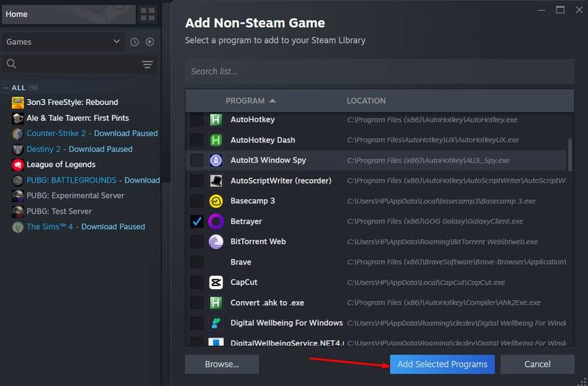Click the grid view icon beside Home
The width and height of the screenshot is (588, 386).
pos(148,14)
